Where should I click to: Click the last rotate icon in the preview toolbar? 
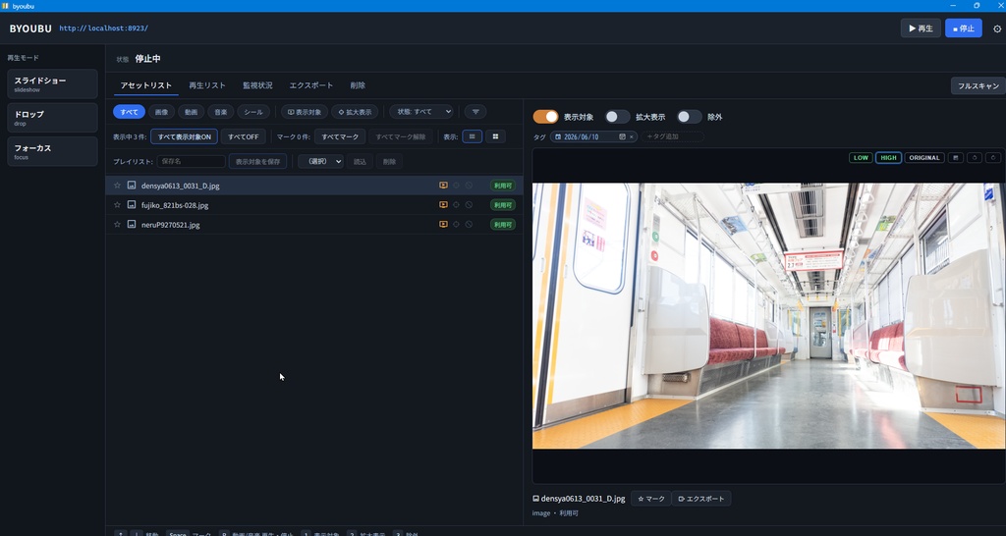(x=993, y=158)
